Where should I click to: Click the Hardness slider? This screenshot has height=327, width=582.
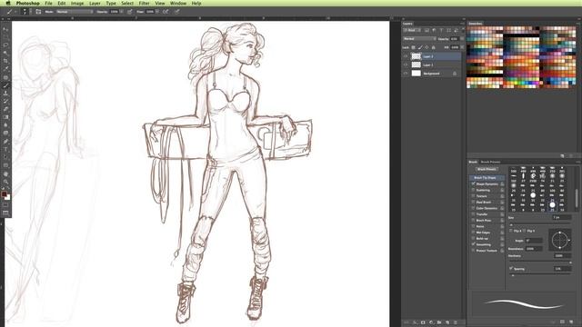tap(539, 263)
